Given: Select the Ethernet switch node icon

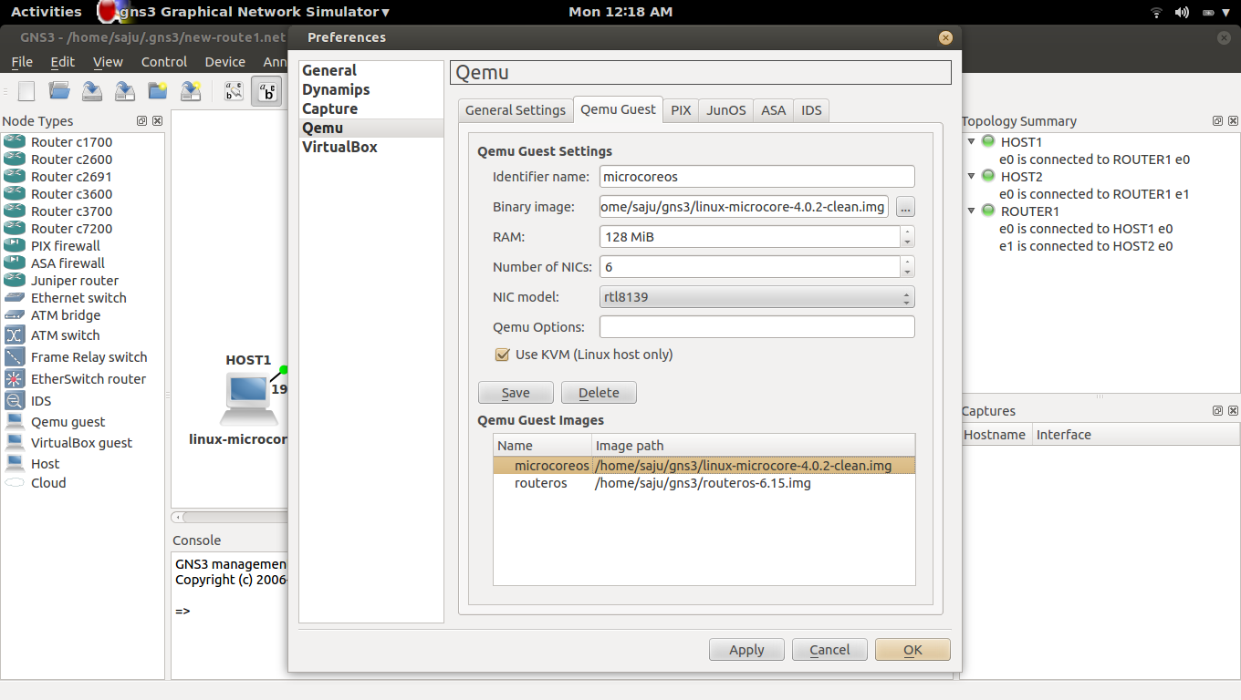Looking at the screenshot, I should [x=15, y=298].
